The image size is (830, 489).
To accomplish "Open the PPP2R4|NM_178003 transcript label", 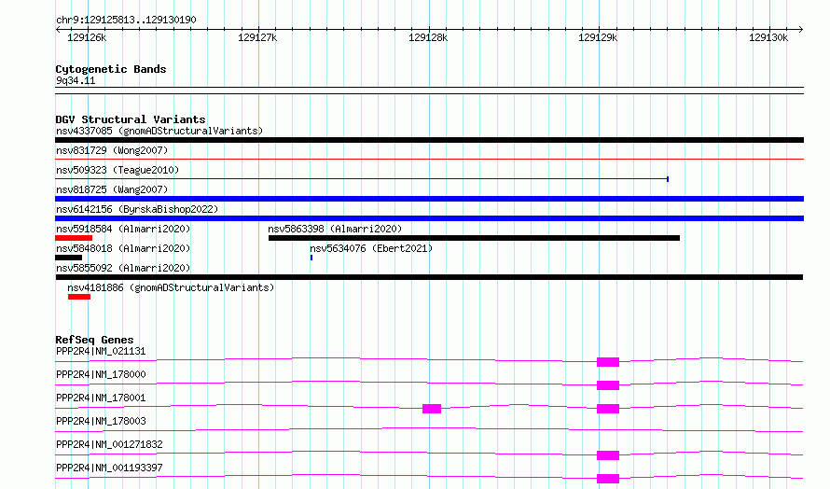I will tap(101, 421).
